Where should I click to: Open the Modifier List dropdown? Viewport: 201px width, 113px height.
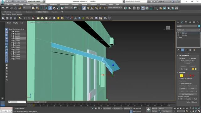pos(188,30)
